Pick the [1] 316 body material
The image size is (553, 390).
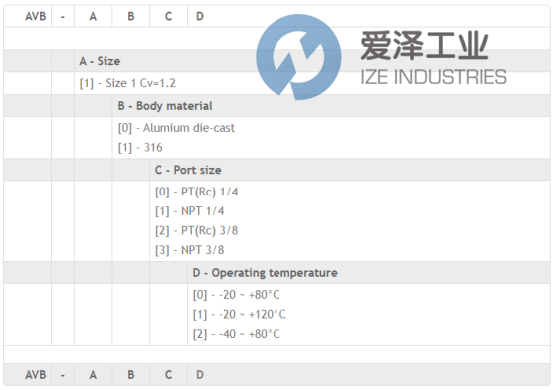point(140,148)
